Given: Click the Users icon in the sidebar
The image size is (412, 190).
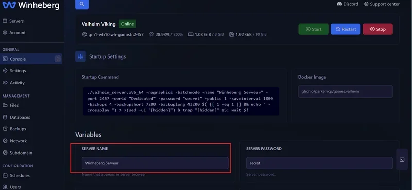Looking at the screenshot, I should pyautogui.click(x=5, y=187).
